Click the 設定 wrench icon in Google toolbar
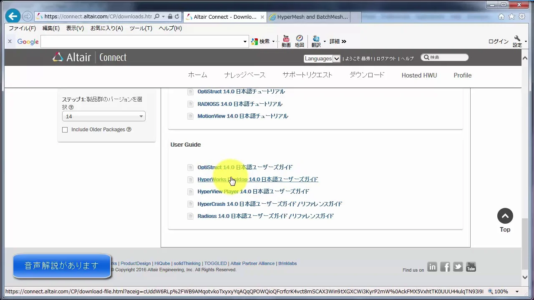Screen dimensions: 534x300 (517, 41)
